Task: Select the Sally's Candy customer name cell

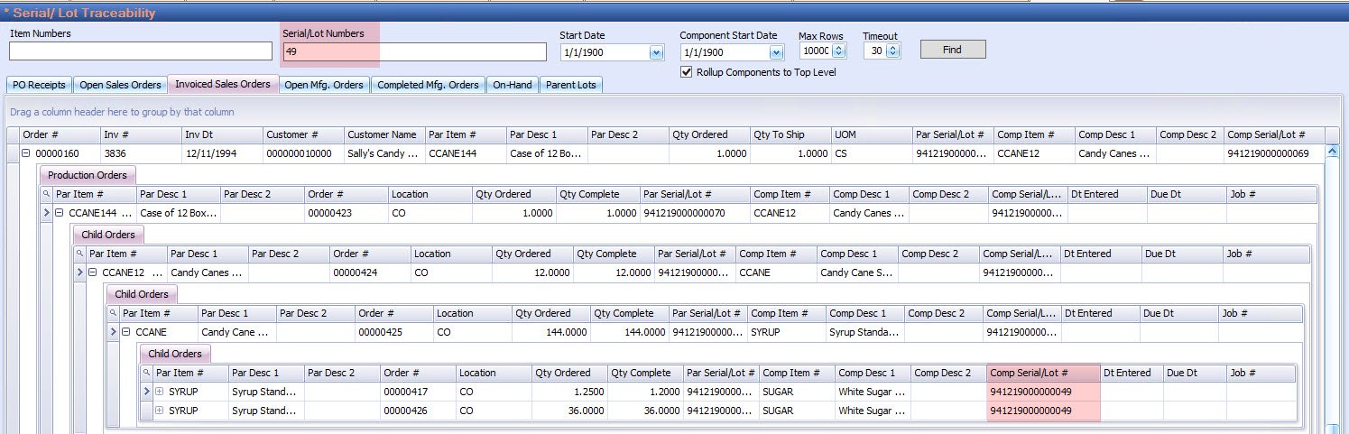Action: point(383,153)
